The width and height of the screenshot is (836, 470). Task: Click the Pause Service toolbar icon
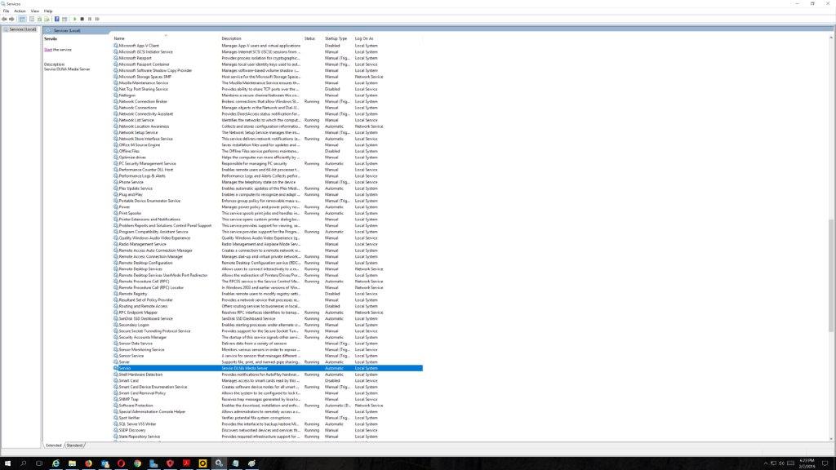90,20
